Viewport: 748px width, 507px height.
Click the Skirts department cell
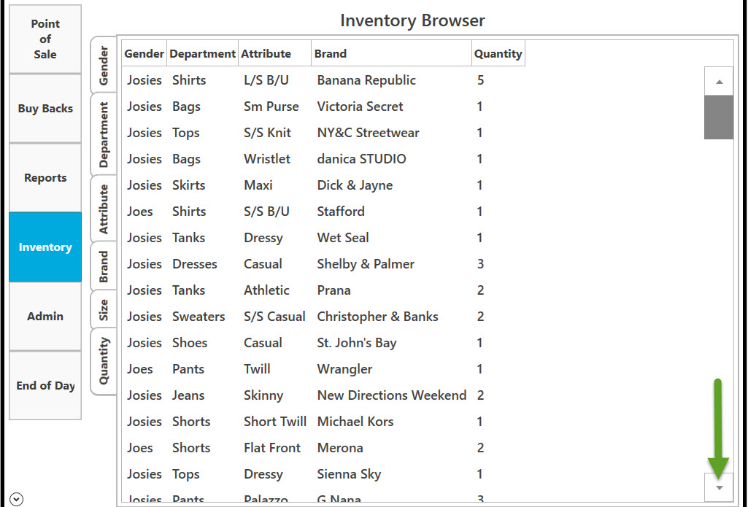[x=189, y=185]
